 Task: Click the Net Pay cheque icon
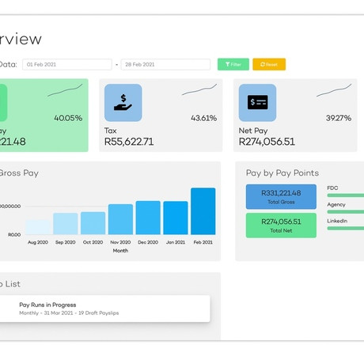[257, 103]
